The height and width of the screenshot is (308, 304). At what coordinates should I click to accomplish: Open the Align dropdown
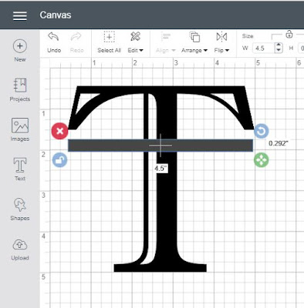(165, 42)
